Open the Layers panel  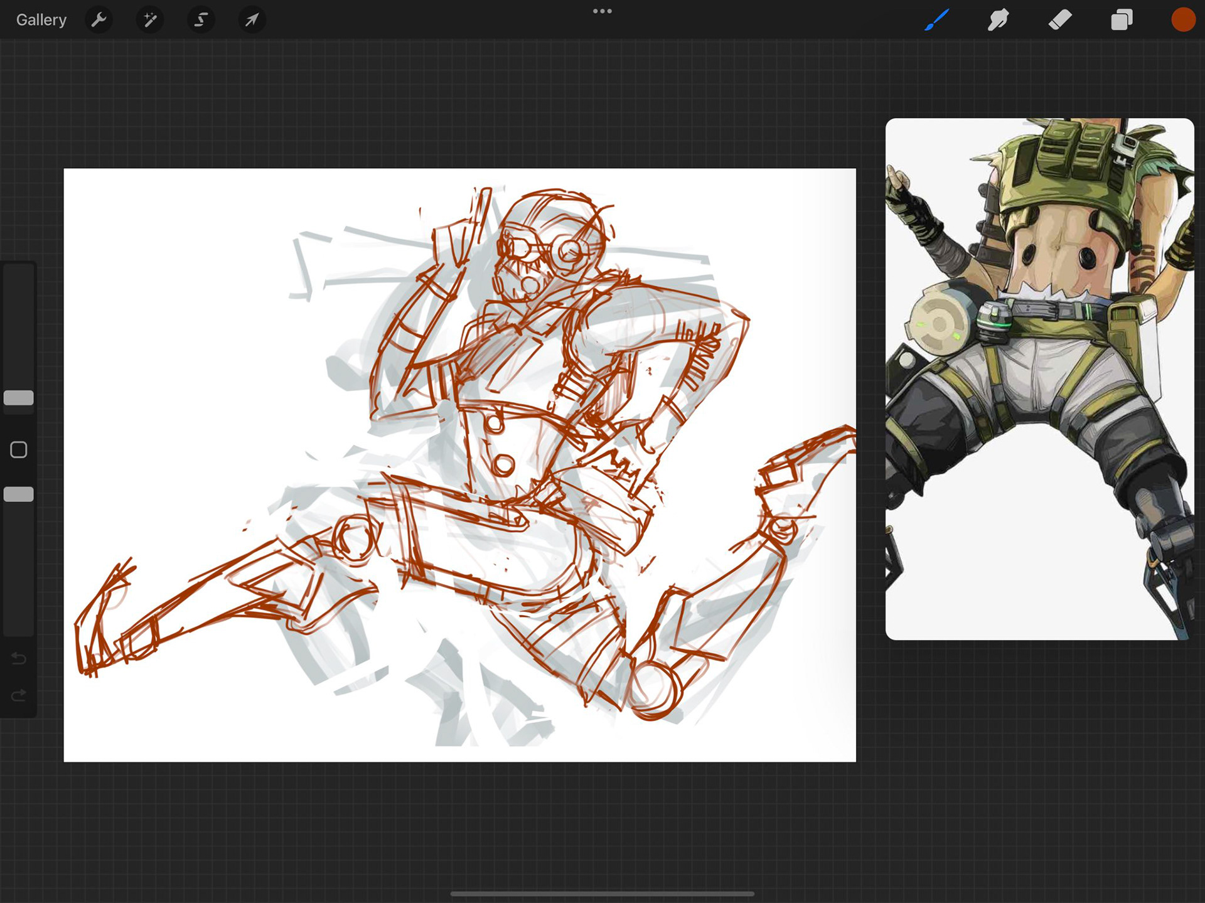pos(1122,20)
